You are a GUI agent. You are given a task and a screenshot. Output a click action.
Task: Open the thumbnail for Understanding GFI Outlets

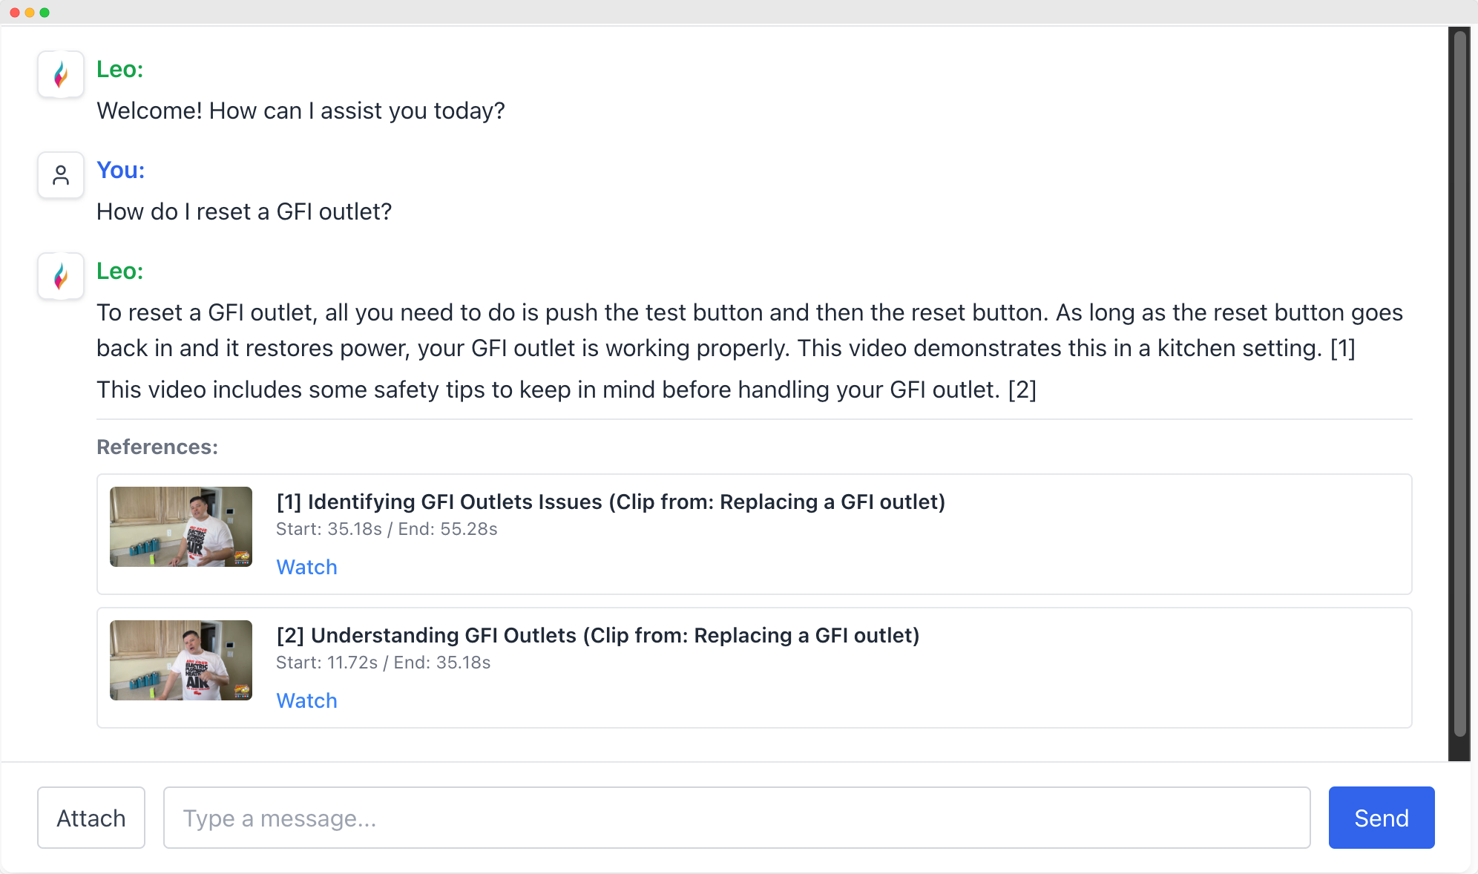coord(181,660)
